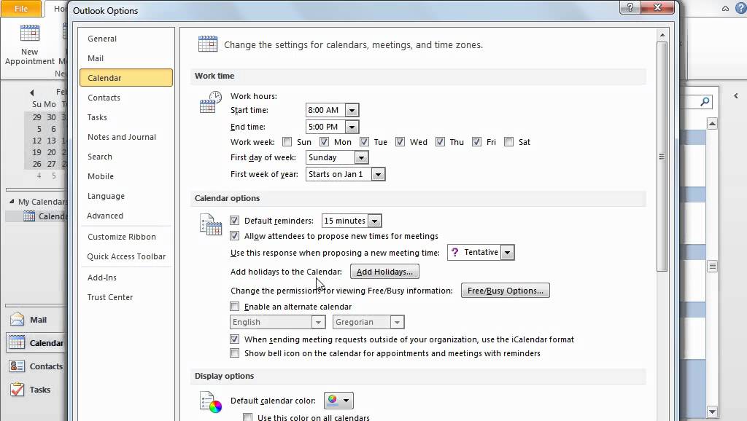Open Quick Access Toolbar category
The width and height of the screenshot is (747, 421).
coord(126,256)
